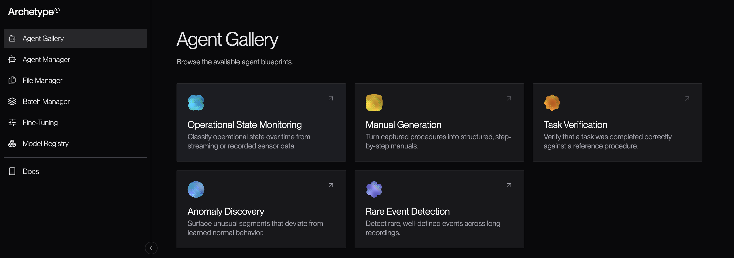Click 'Detect rare, well-defined events' description
This screenshot has width=734, height=258.
tap(433, 228)
